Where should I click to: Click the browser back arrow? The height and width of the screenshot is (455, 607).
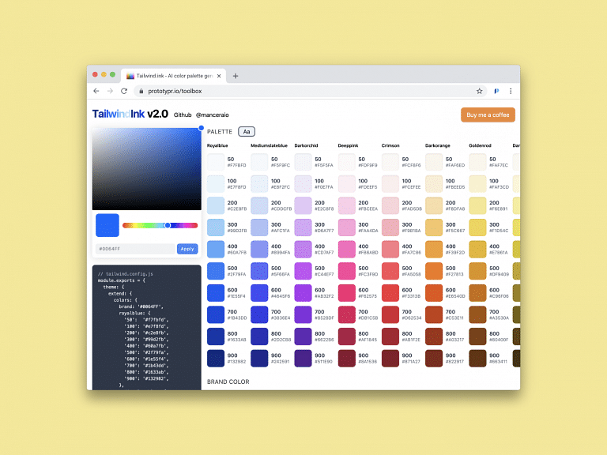[96, 92]
